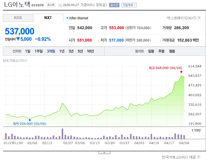206x160 pixels.
Task: Click the 실시간 real-time button
Action: click(114, 5)
